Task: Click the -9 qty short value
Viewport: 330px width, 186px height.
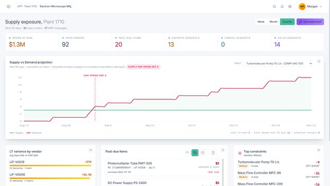Action: pos(318,162)
